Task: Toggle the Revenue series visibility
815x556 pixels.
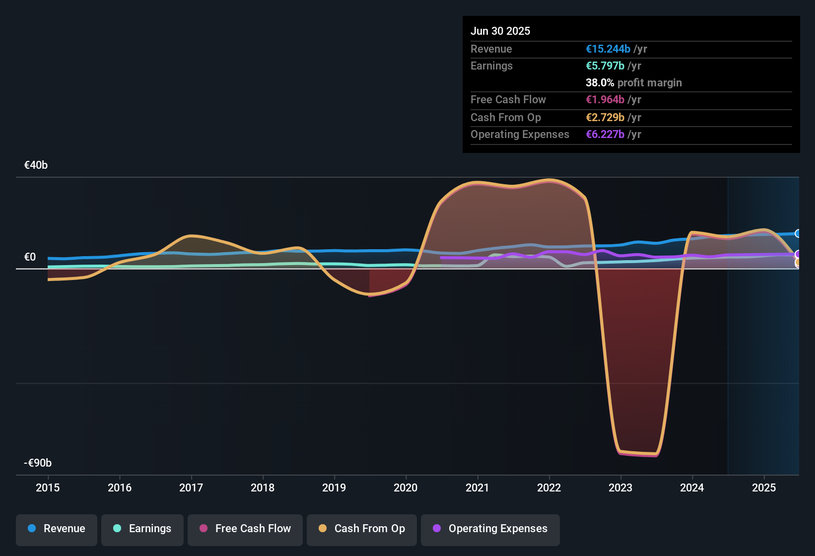Action: 56,529
